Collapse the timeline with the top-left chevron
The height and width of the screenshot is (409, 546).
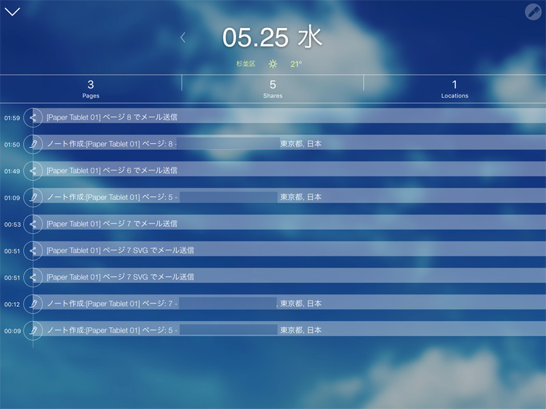pos(12,12)
